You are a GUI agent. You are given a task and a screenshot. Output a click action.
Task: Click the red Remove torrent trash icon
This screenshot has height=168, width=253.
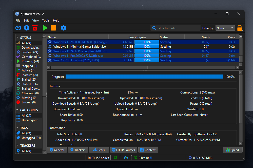pos(35,28)
